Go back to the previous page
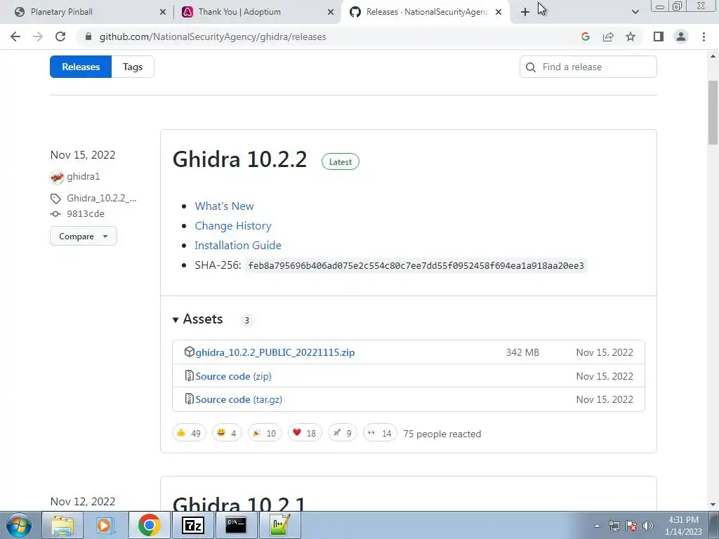 coord(15,36)
